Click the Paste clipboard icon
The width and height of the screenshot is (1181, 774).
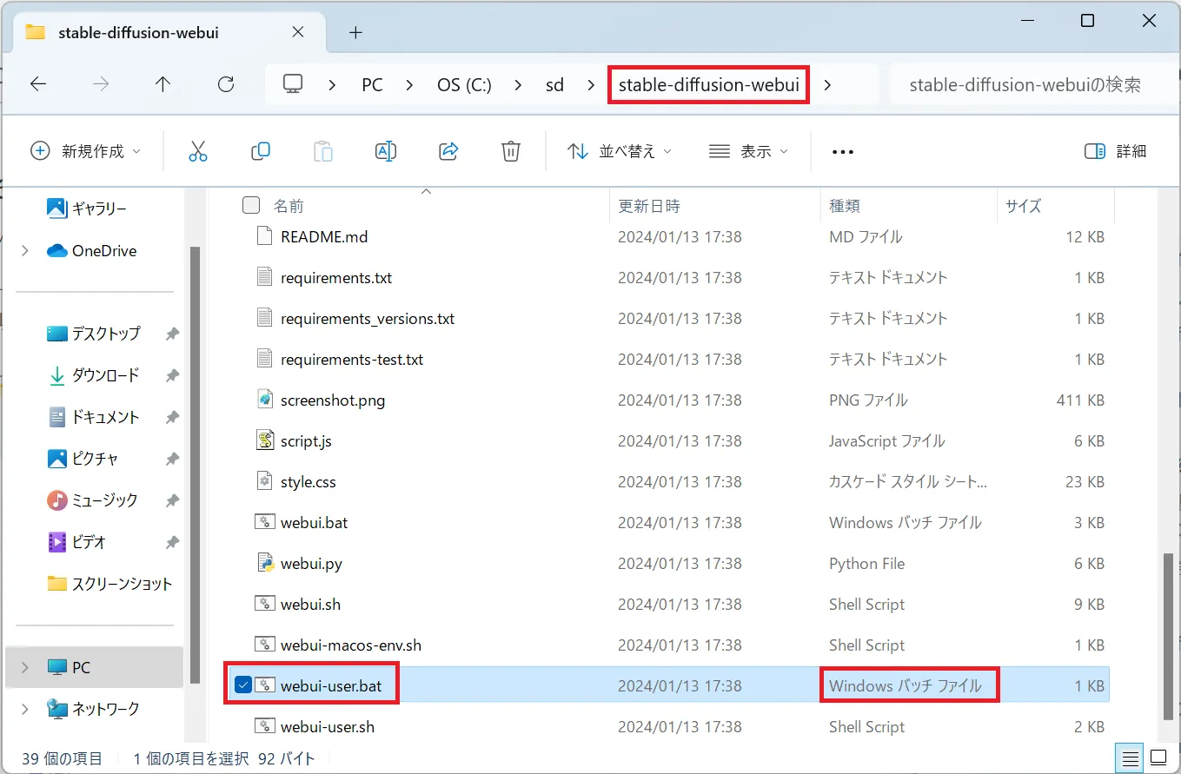(x=323, y=151)
